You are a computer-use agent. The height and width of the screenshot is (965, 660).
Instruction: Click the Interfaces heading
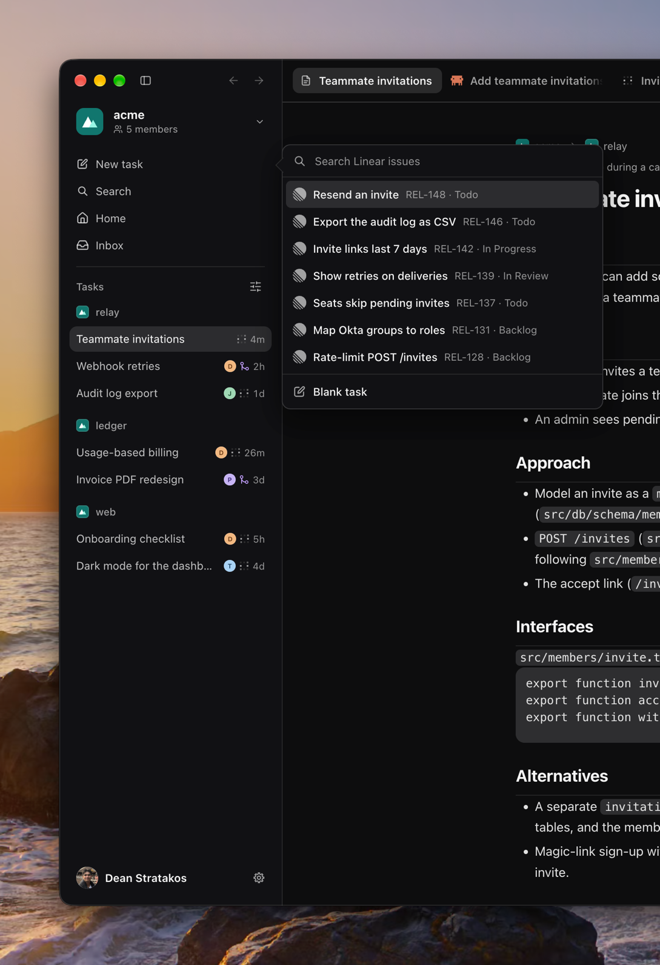[555, 627]
